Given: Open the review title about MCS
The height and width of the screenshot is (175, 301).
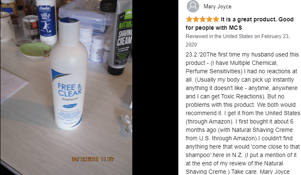Looking at the screenshot, I should (x=239, y=23).
